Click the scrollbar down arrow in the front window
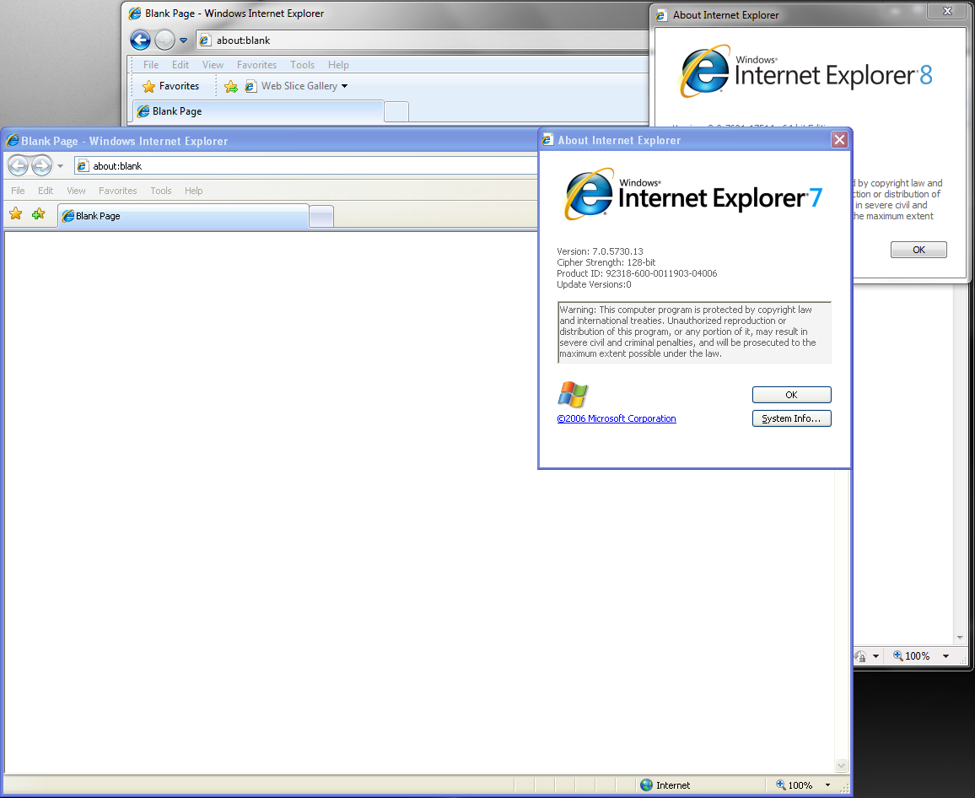 [x=841, y=764]
